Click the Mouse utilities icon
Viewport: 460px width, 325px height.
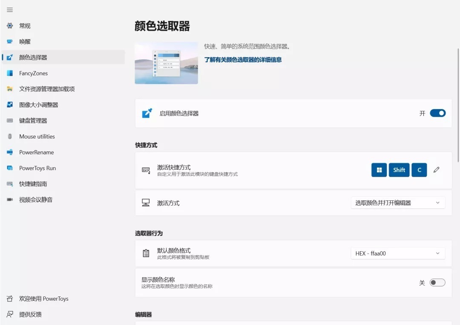pos(10,136)
